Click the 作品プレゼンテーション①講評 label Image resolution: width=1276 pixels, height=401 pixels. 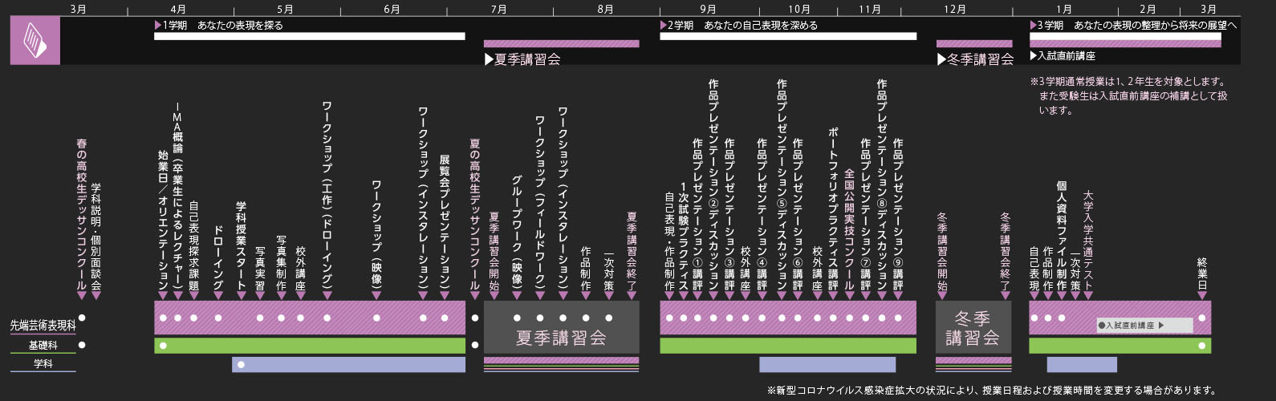(697, 215)
